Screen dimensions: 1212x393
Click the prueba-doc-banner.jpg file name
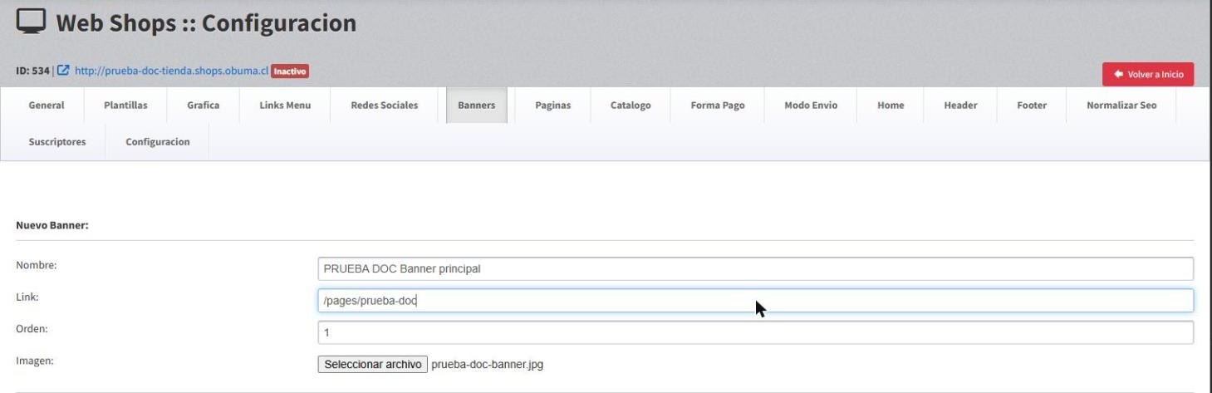point(488,364)
